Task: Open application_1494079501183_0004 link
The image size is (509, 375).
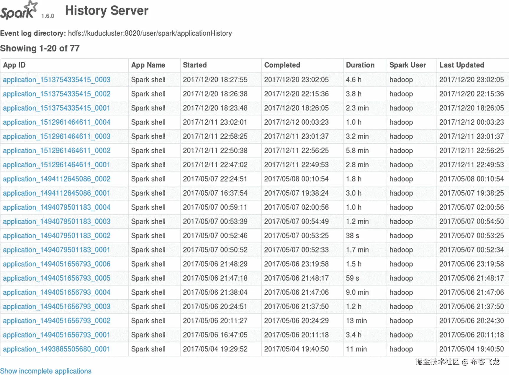Action: point(57,207)
